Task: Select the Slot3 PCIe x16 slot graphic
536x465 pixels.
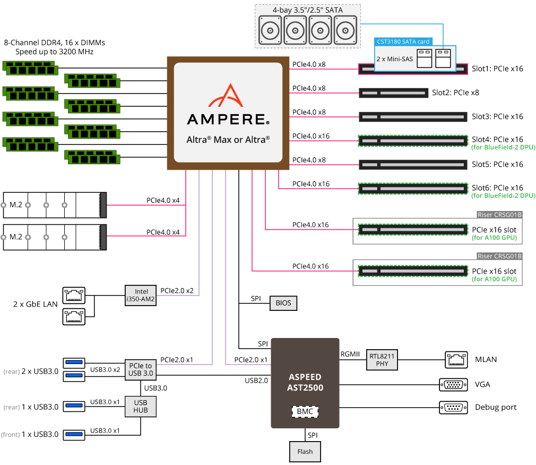Action: (413, 117)
